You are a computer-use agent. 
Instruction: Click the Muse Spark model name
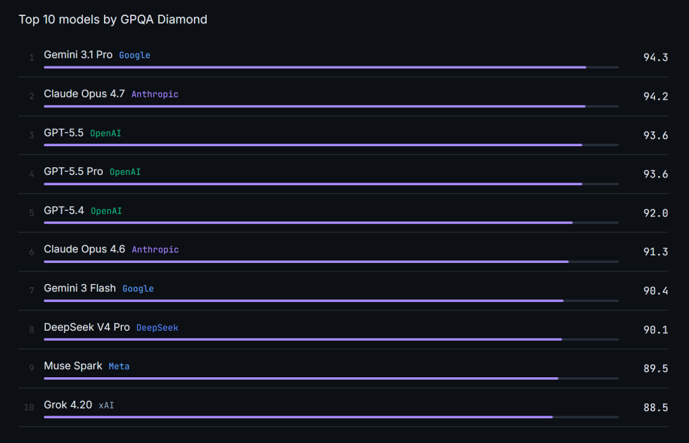tap(73, 366)
